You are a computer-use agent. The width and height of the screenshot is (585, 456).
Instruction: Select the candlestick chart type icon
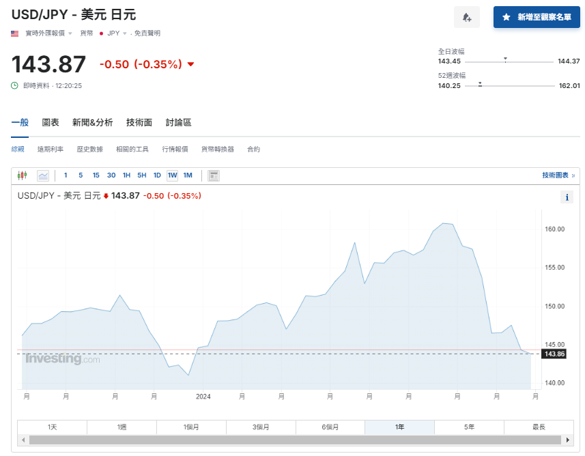22,175
